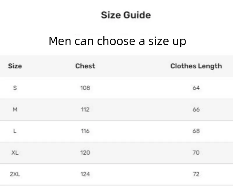Select the 'Men can choose a size up' note
Image resolution: width=233 pixels, height=193 pixels.
pyautogui.click(x=117, y=41)
